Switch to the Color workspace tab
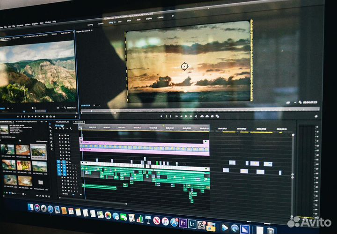 (x=120, y=21)
